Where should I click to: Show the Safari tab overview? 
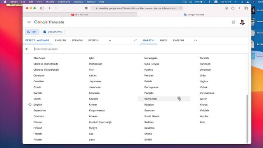click(x=246, y=8)
